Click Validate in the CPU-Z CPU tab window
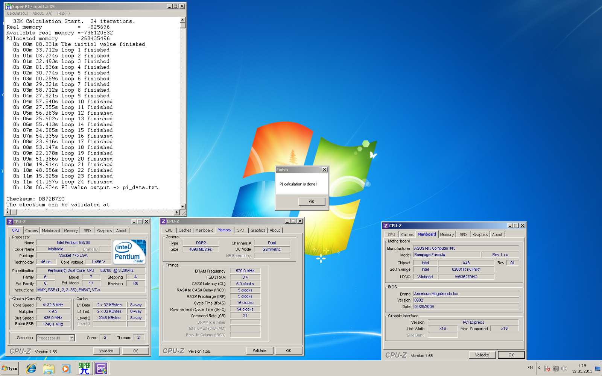This screenshot has width=602, height=376. tap(106, 351)
